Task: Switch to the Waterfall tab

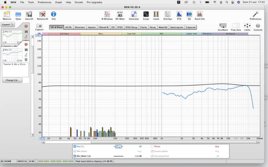Action: point(163,27)
